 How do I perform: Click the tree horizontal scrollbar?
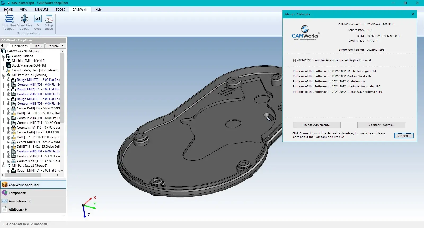pos(23,175)
